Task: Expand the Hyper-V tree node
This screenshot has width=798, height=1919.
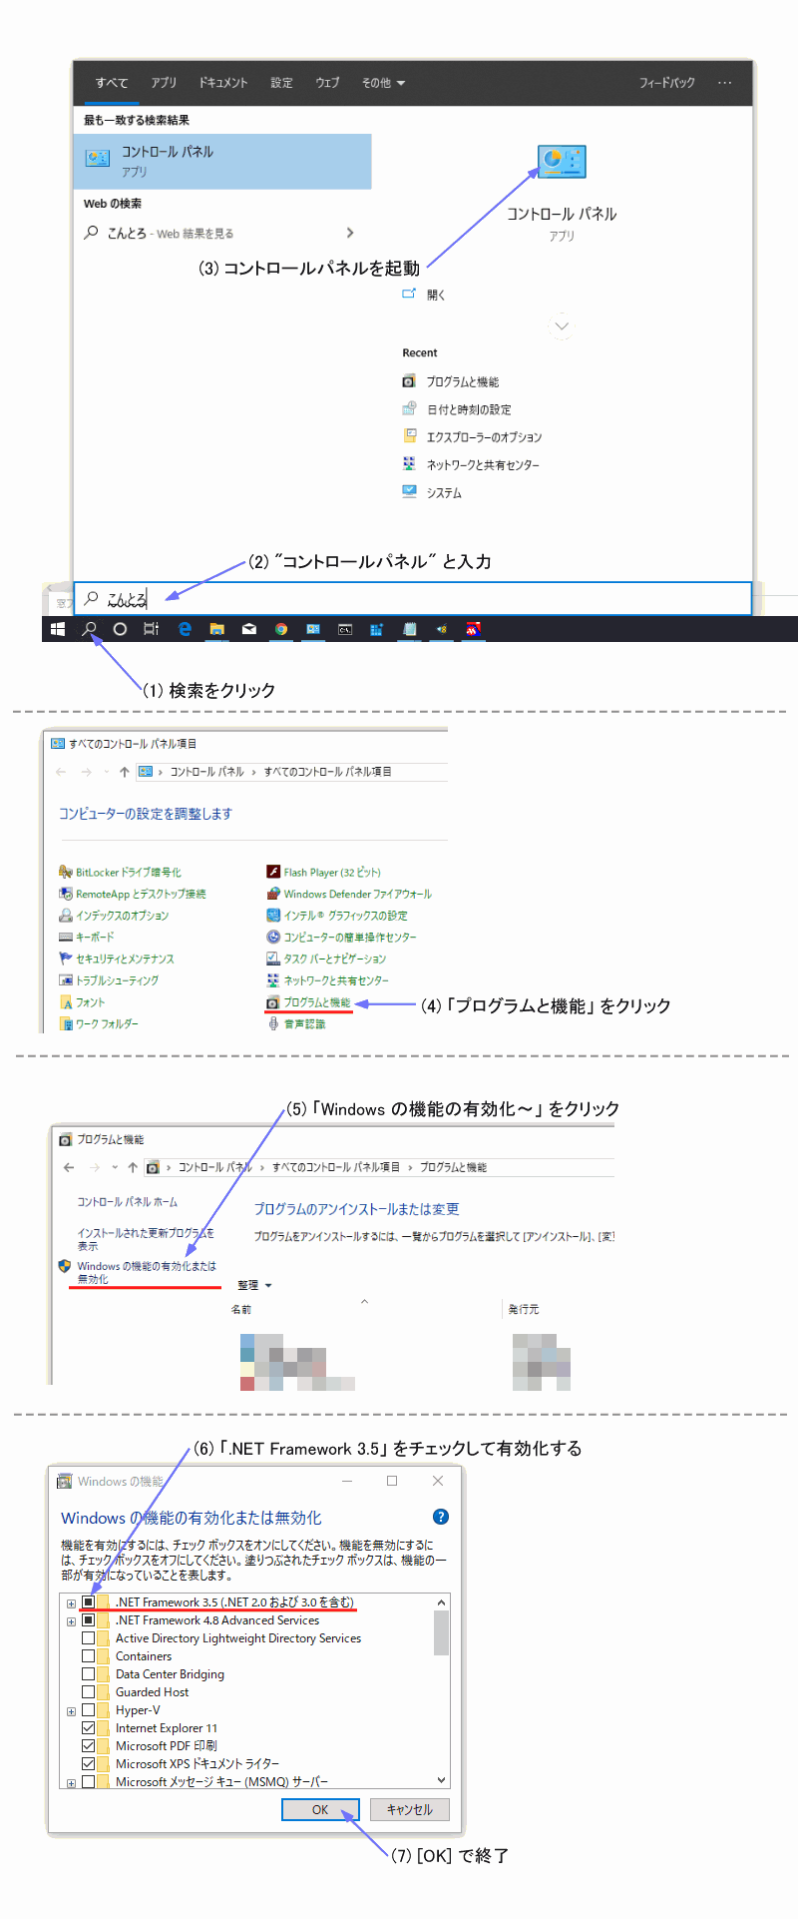Action: click(x=71, y=1710)
